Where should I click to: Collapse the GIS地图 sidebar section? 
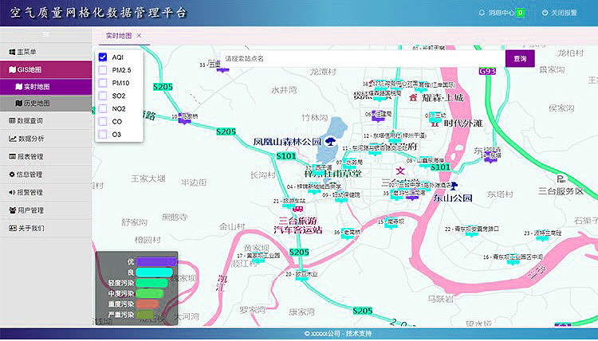coord(45,69)
